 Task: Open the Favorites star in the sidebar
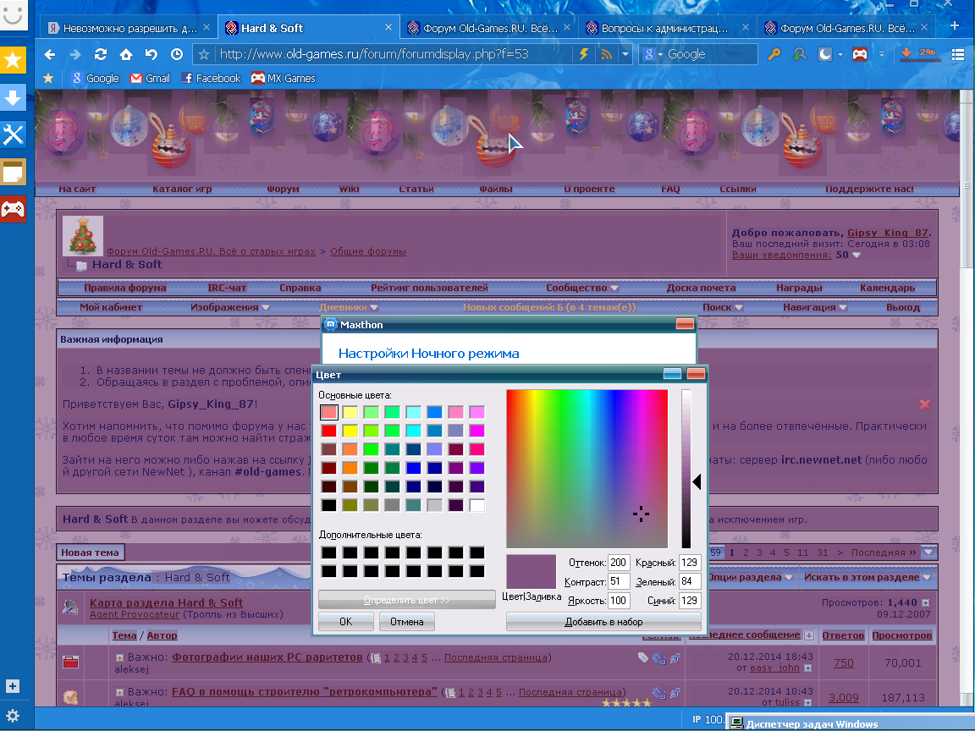tap(13, 60)
